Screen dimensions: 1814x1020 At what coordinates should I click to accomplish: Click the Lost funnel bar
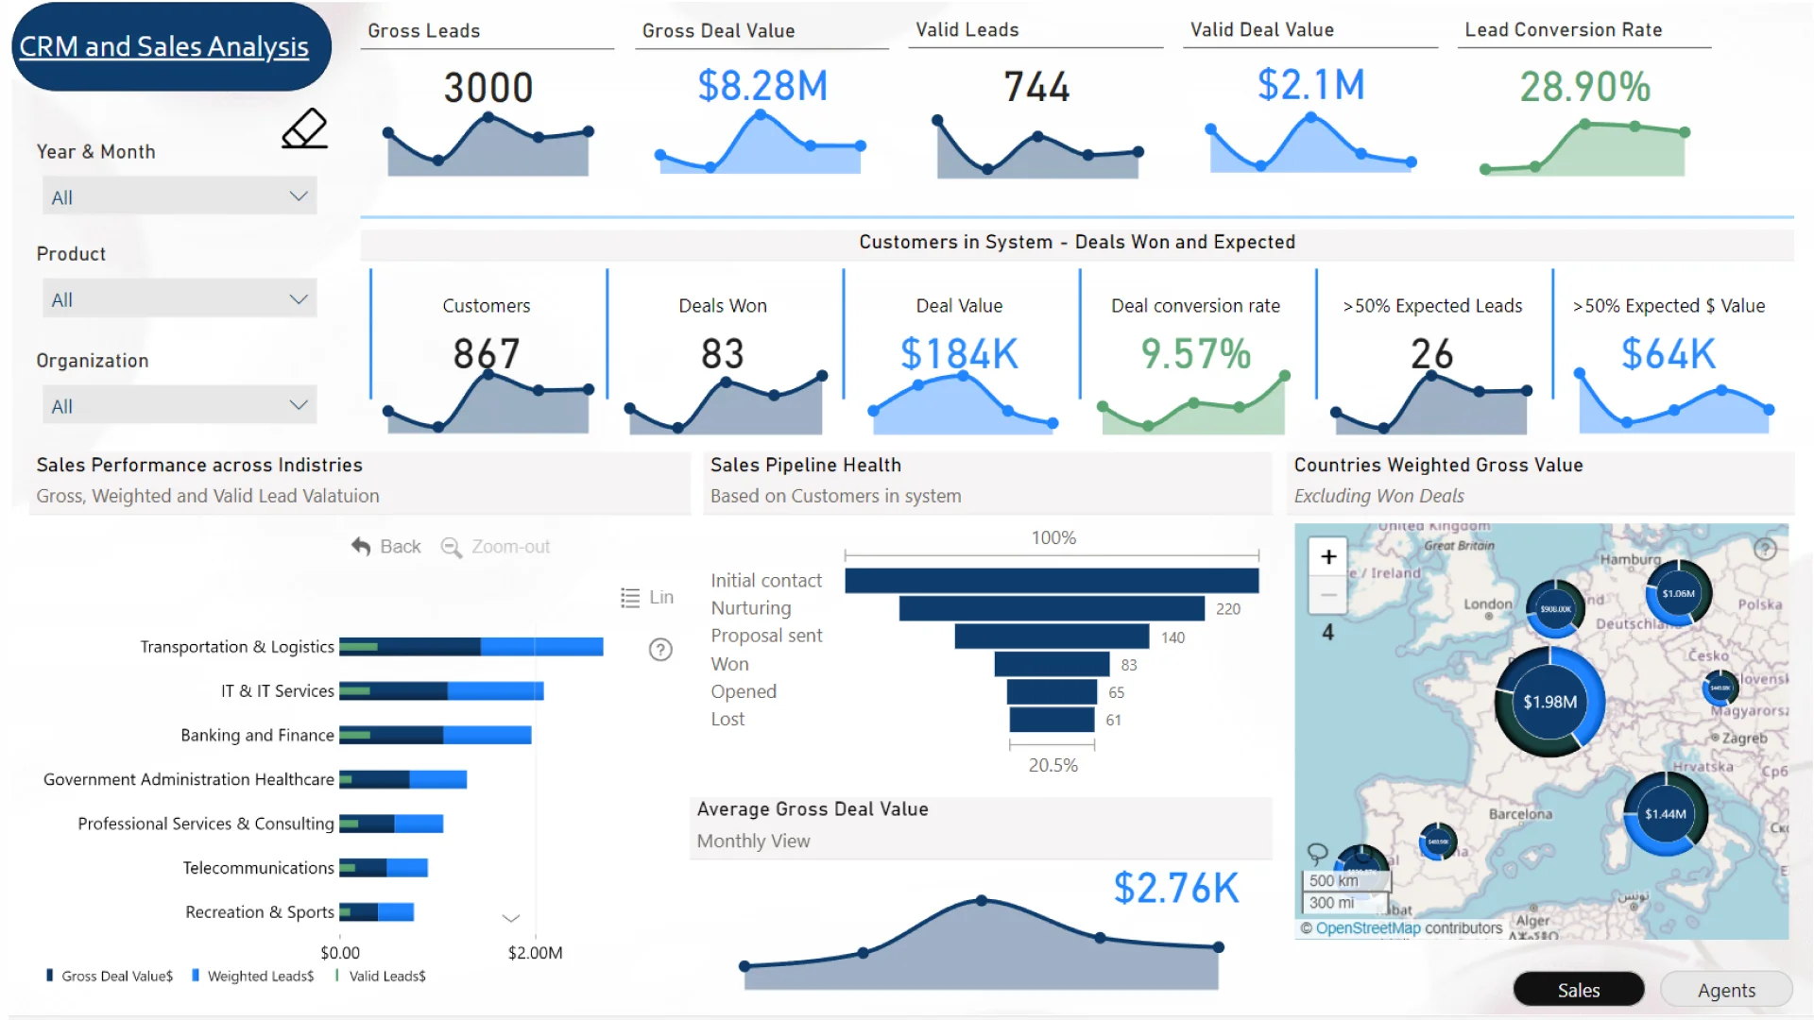pos(1052,720)
